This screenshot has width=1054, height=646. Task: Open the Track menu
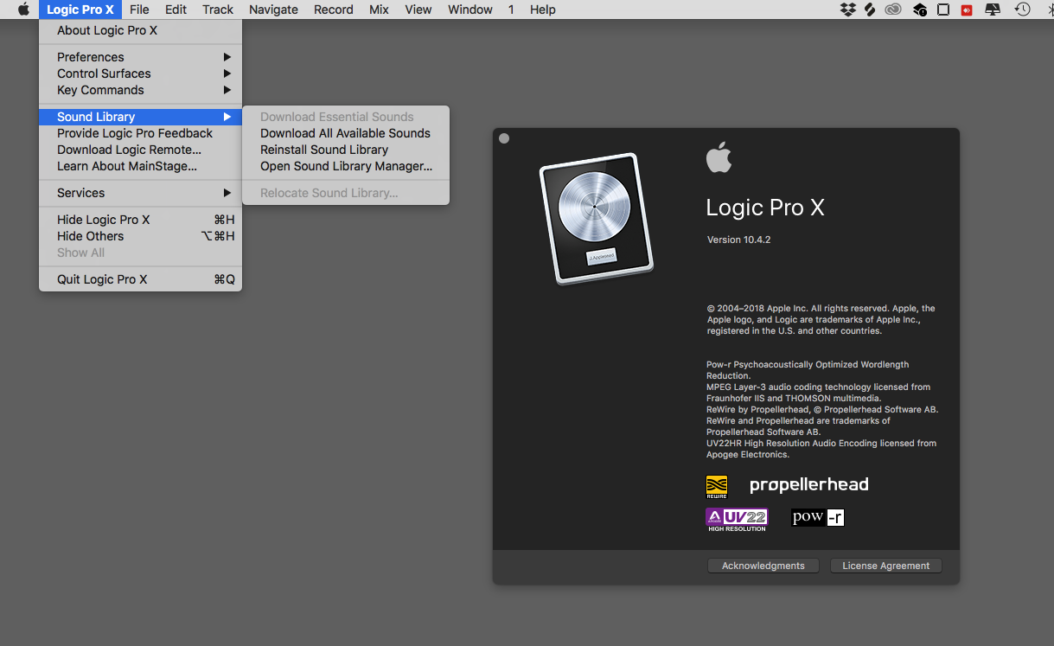[x=218, y=10]
